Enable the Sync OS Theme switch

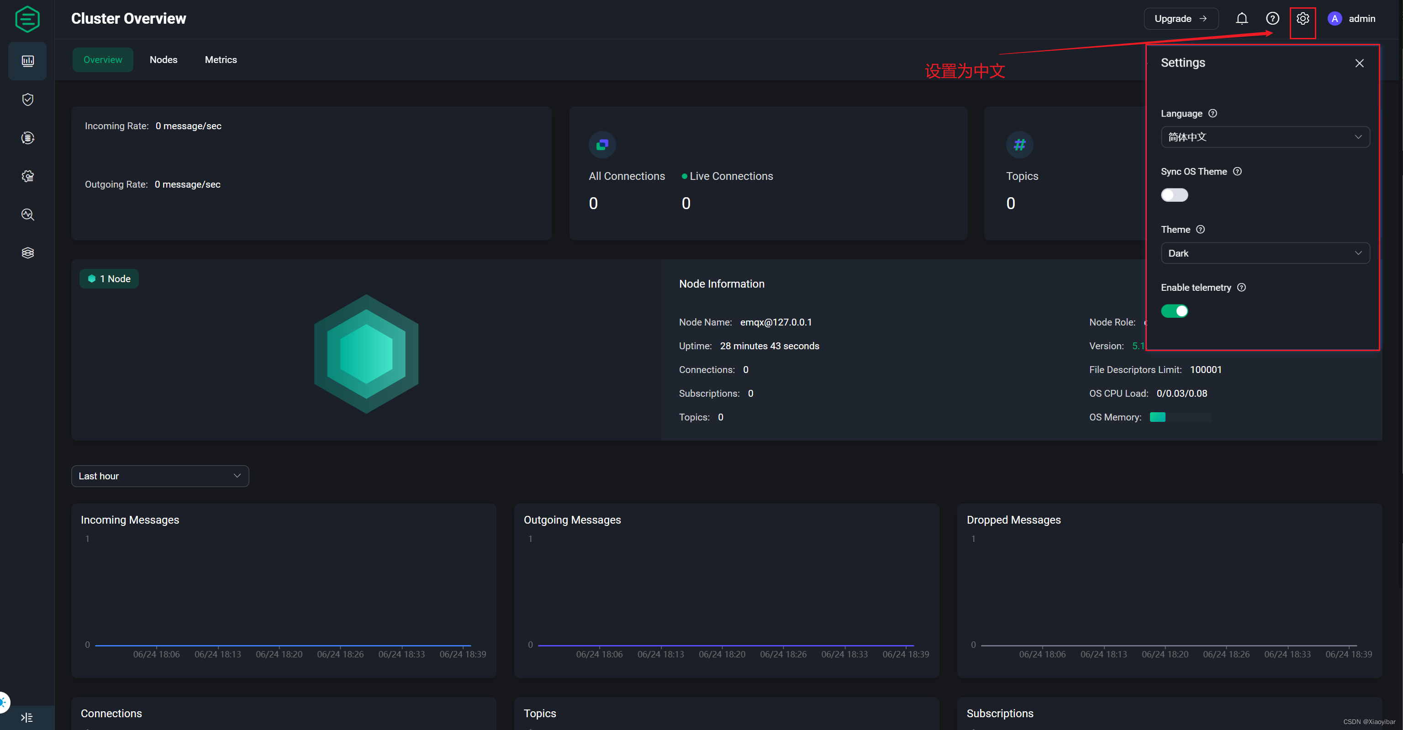pos(1174,195)
